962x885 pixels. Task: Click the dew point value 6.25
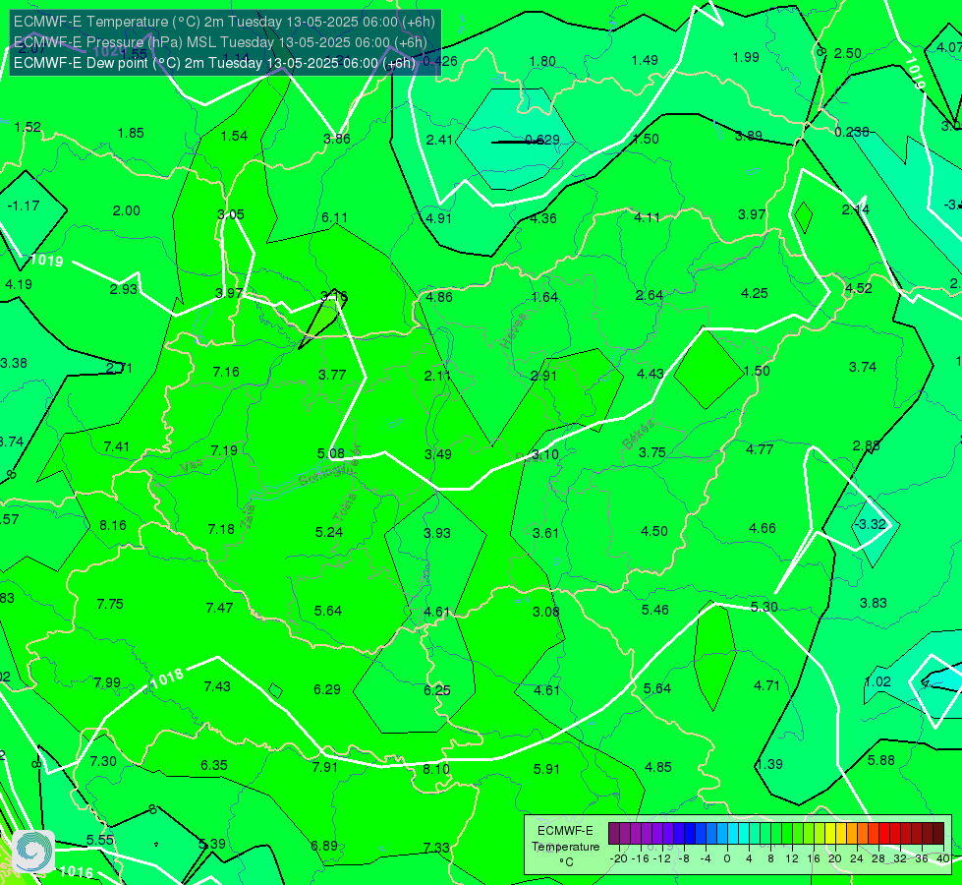[437, 690]
